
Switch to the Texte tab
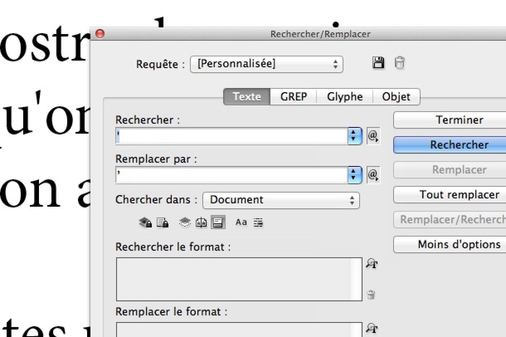point(247,97)
